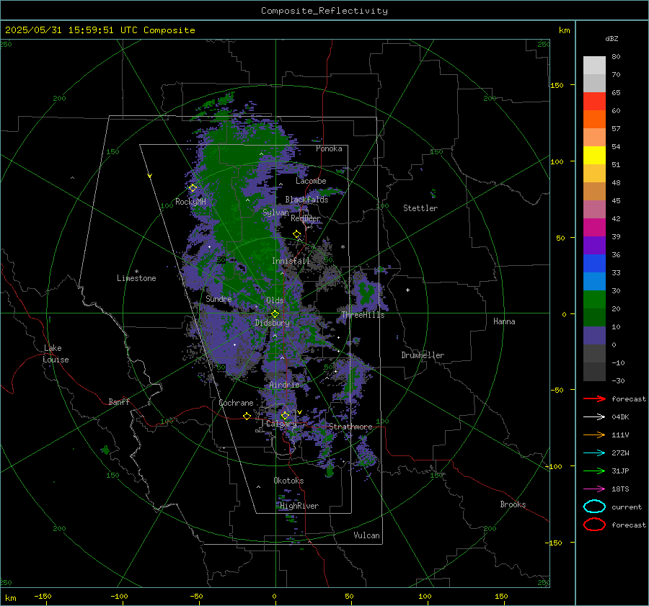Click the yellow diamond marker near RedDeer
This screenshot has width=649, height=606.
pyautogui.click(x=297, y=234)
